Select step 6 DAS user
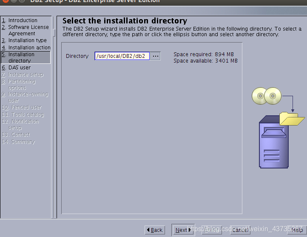The image size is (307, 237). (16, 68)
